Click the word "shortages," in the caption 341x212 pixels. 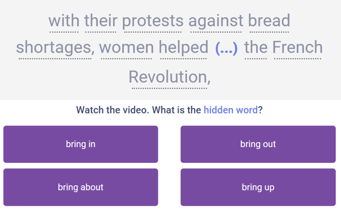(x=55, y=47)
